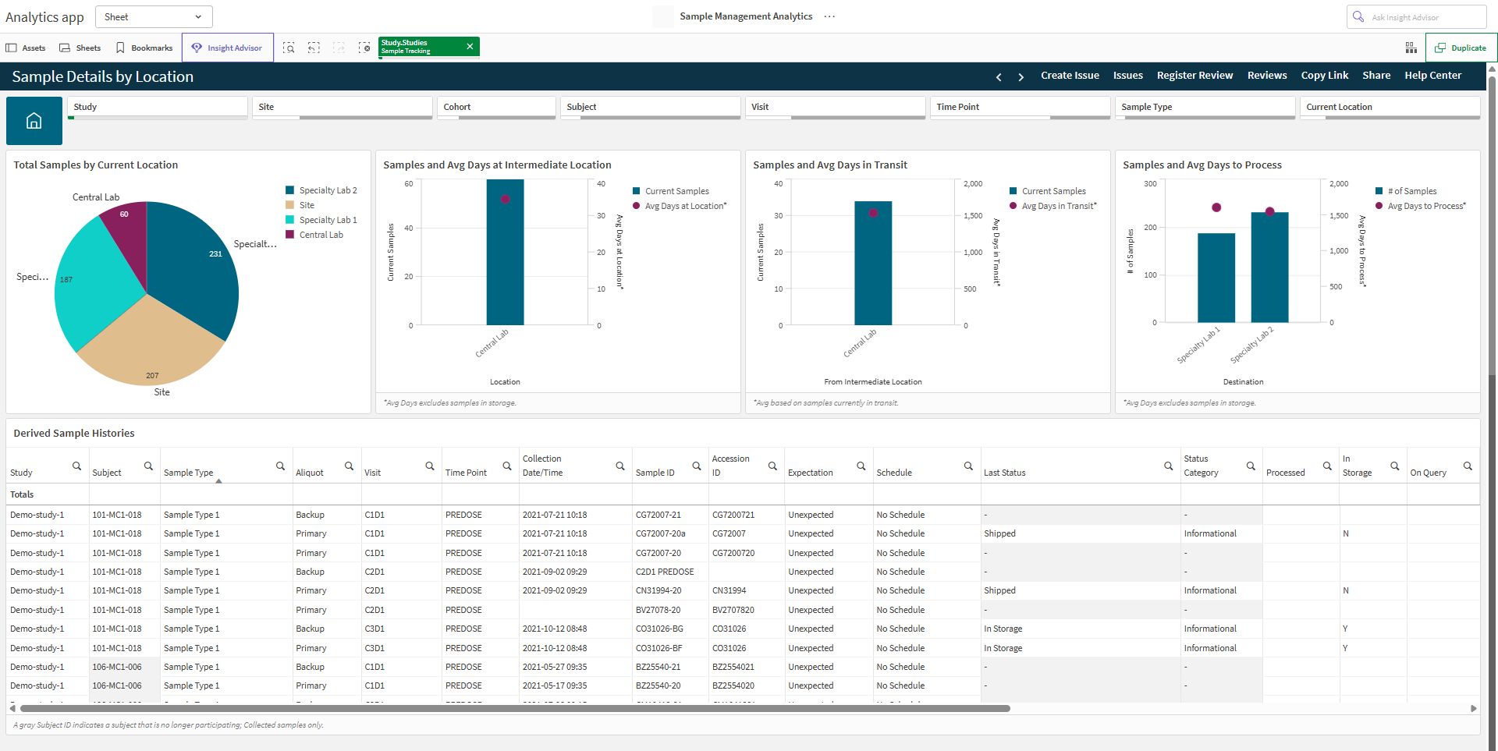Open the app title ellipsis menu

coord(829,16)
